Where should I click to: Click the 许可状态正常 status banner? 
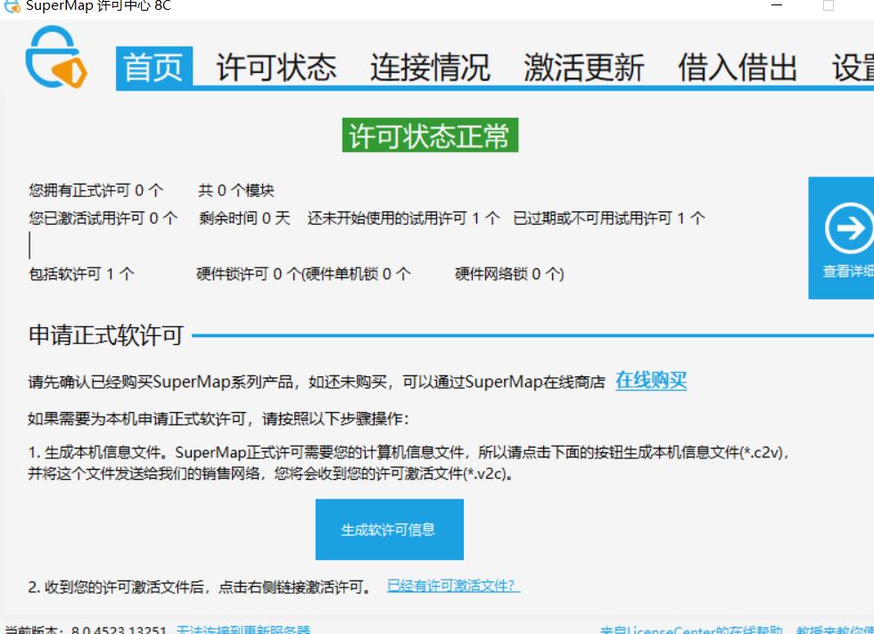pyautogui.click(x=430, y=136)
